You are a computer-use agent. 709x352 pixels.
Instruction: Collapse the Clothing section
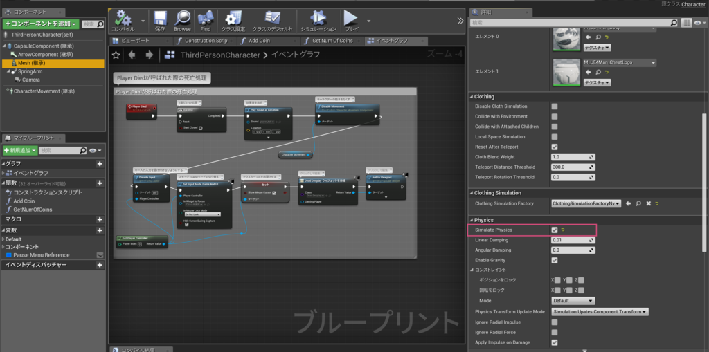471,97
